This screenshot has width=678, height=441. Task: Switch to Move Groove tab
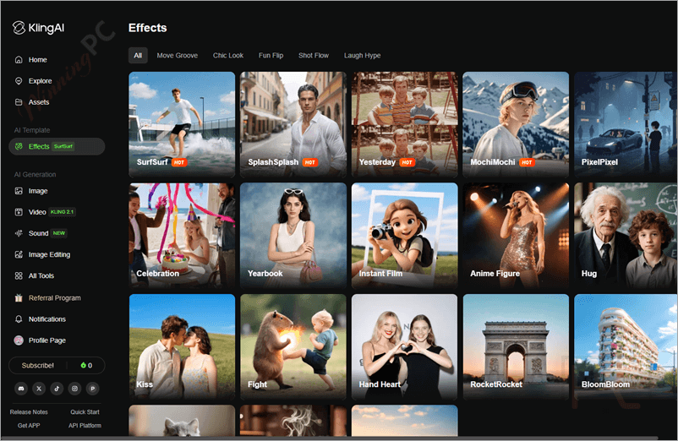click(178, 55)
